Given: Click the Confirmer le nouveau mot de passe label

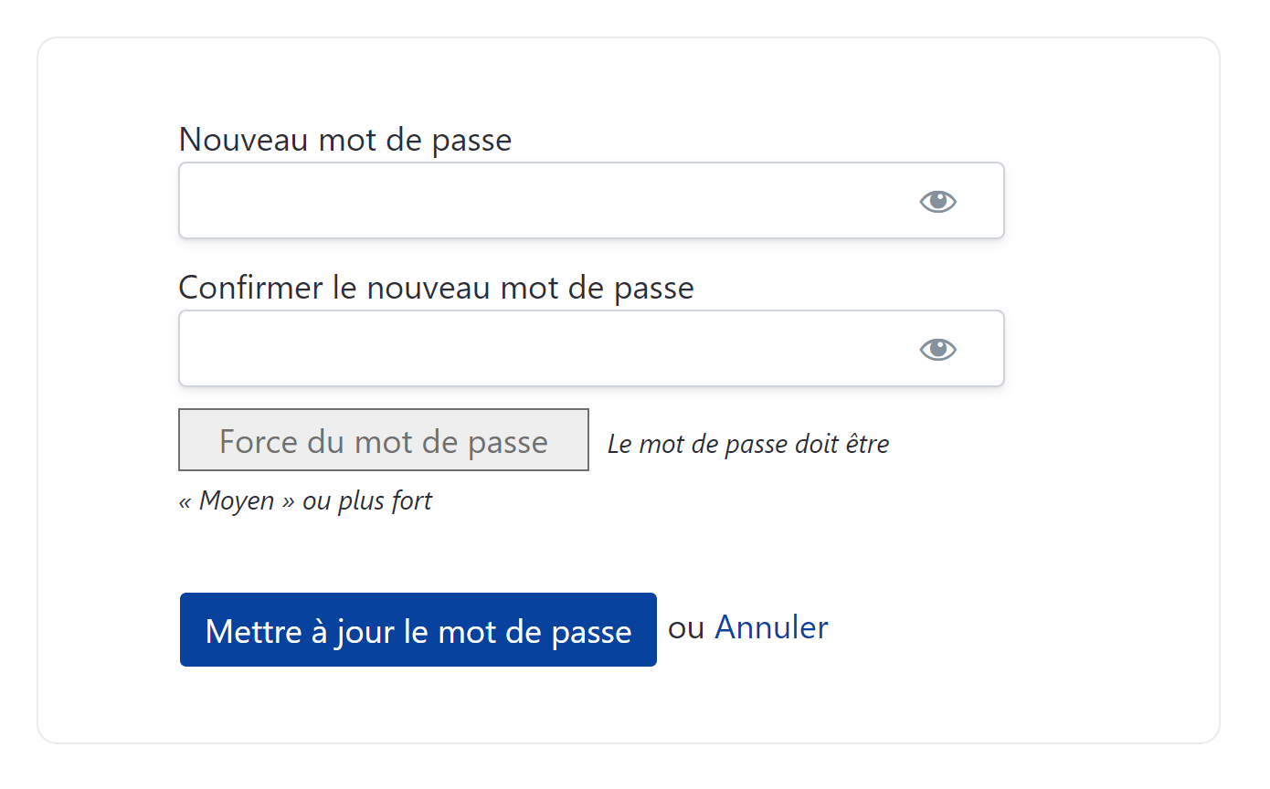Looking at the screenshot, I should (436, 287).
